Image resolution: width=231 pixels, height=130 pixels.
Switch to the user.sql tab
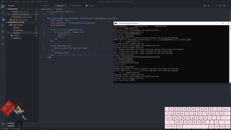[90, 6]
